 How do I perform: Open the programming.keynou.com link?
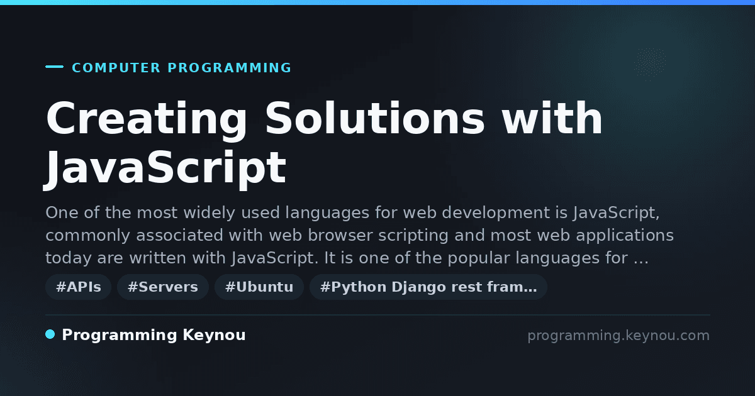coord(618,336)
